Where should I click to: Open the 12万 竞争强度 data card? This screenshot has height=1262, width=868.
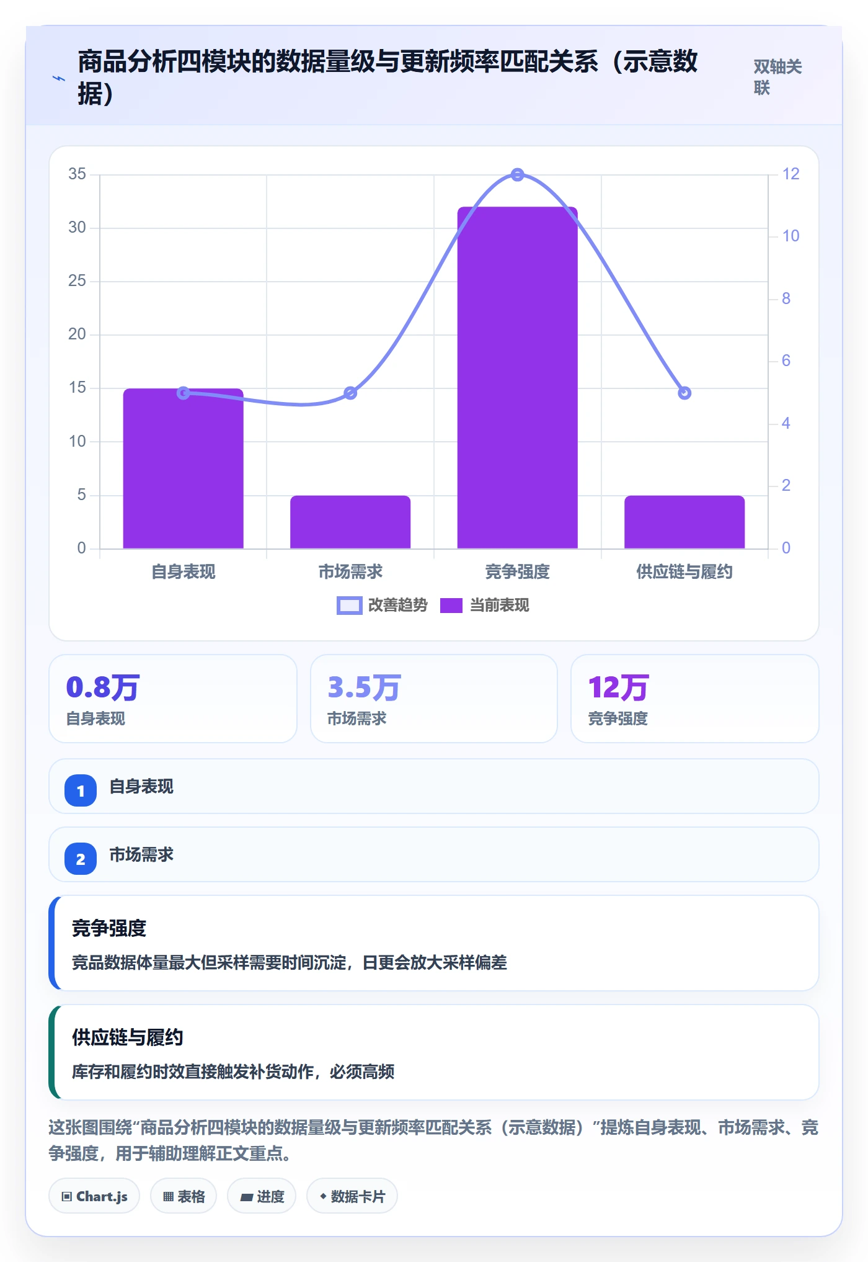[x=695, y=699]
